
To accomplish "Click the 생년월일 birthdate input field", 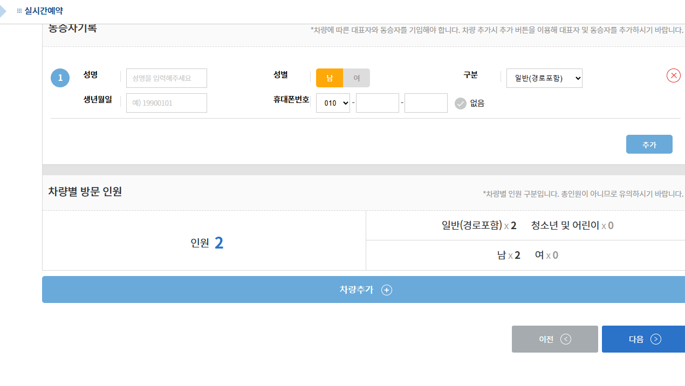I will click(166, 102).
